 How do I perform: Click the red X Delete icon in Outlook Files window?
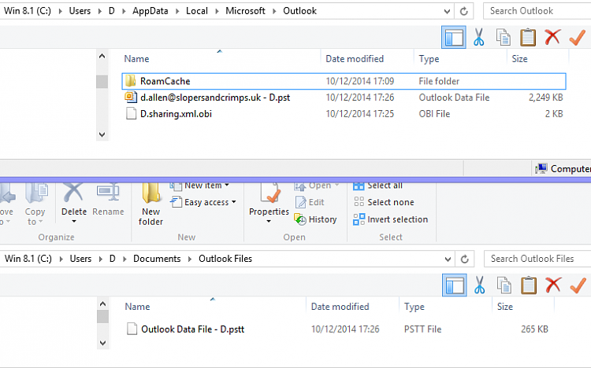click(553, 285)
